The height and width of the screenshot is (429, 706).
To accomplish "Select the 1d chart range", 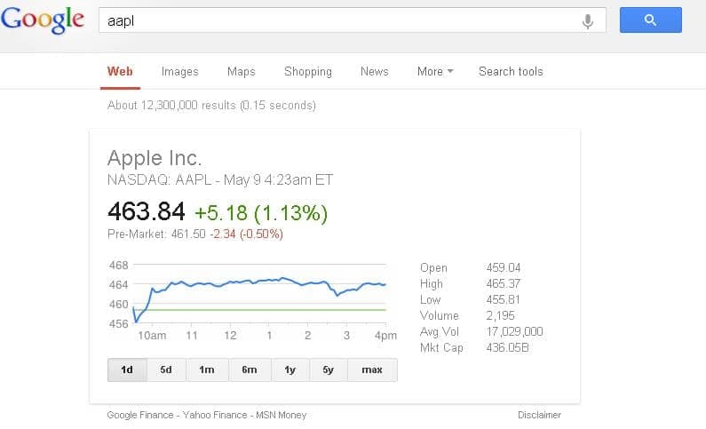I will coord(127,369).
